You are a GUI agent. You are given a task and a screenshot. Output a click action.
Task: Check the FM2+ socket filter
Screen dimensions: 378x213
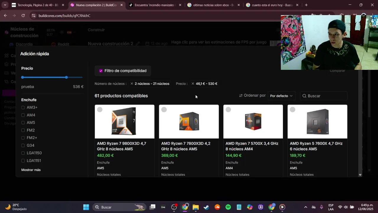tap(23, 138)
